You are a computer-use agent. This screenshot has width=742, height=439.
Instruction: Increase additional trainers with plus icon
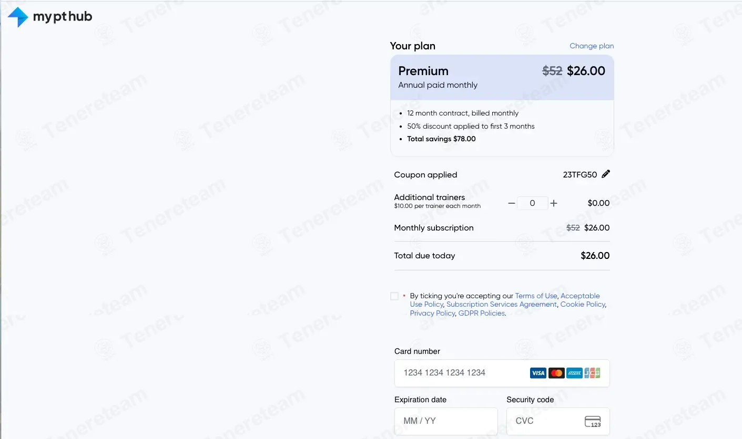point(554,203)
